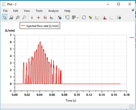Open the multi-curve overlay icon
136x110 pixels.
tap(97, 18)
